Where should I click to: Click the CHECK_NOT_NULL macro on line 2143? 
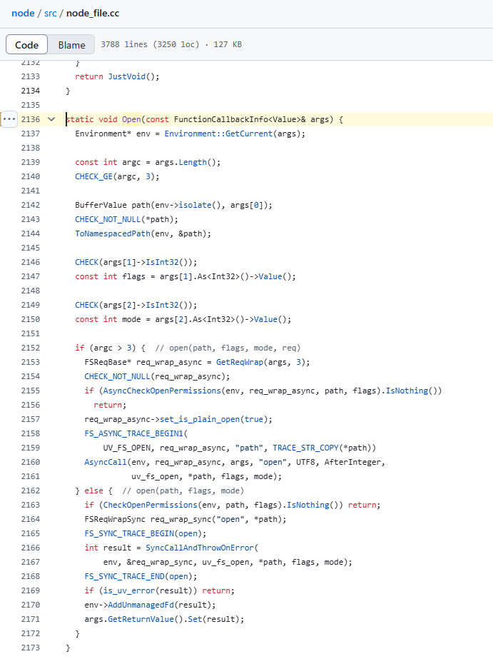(x=108, y=219)
